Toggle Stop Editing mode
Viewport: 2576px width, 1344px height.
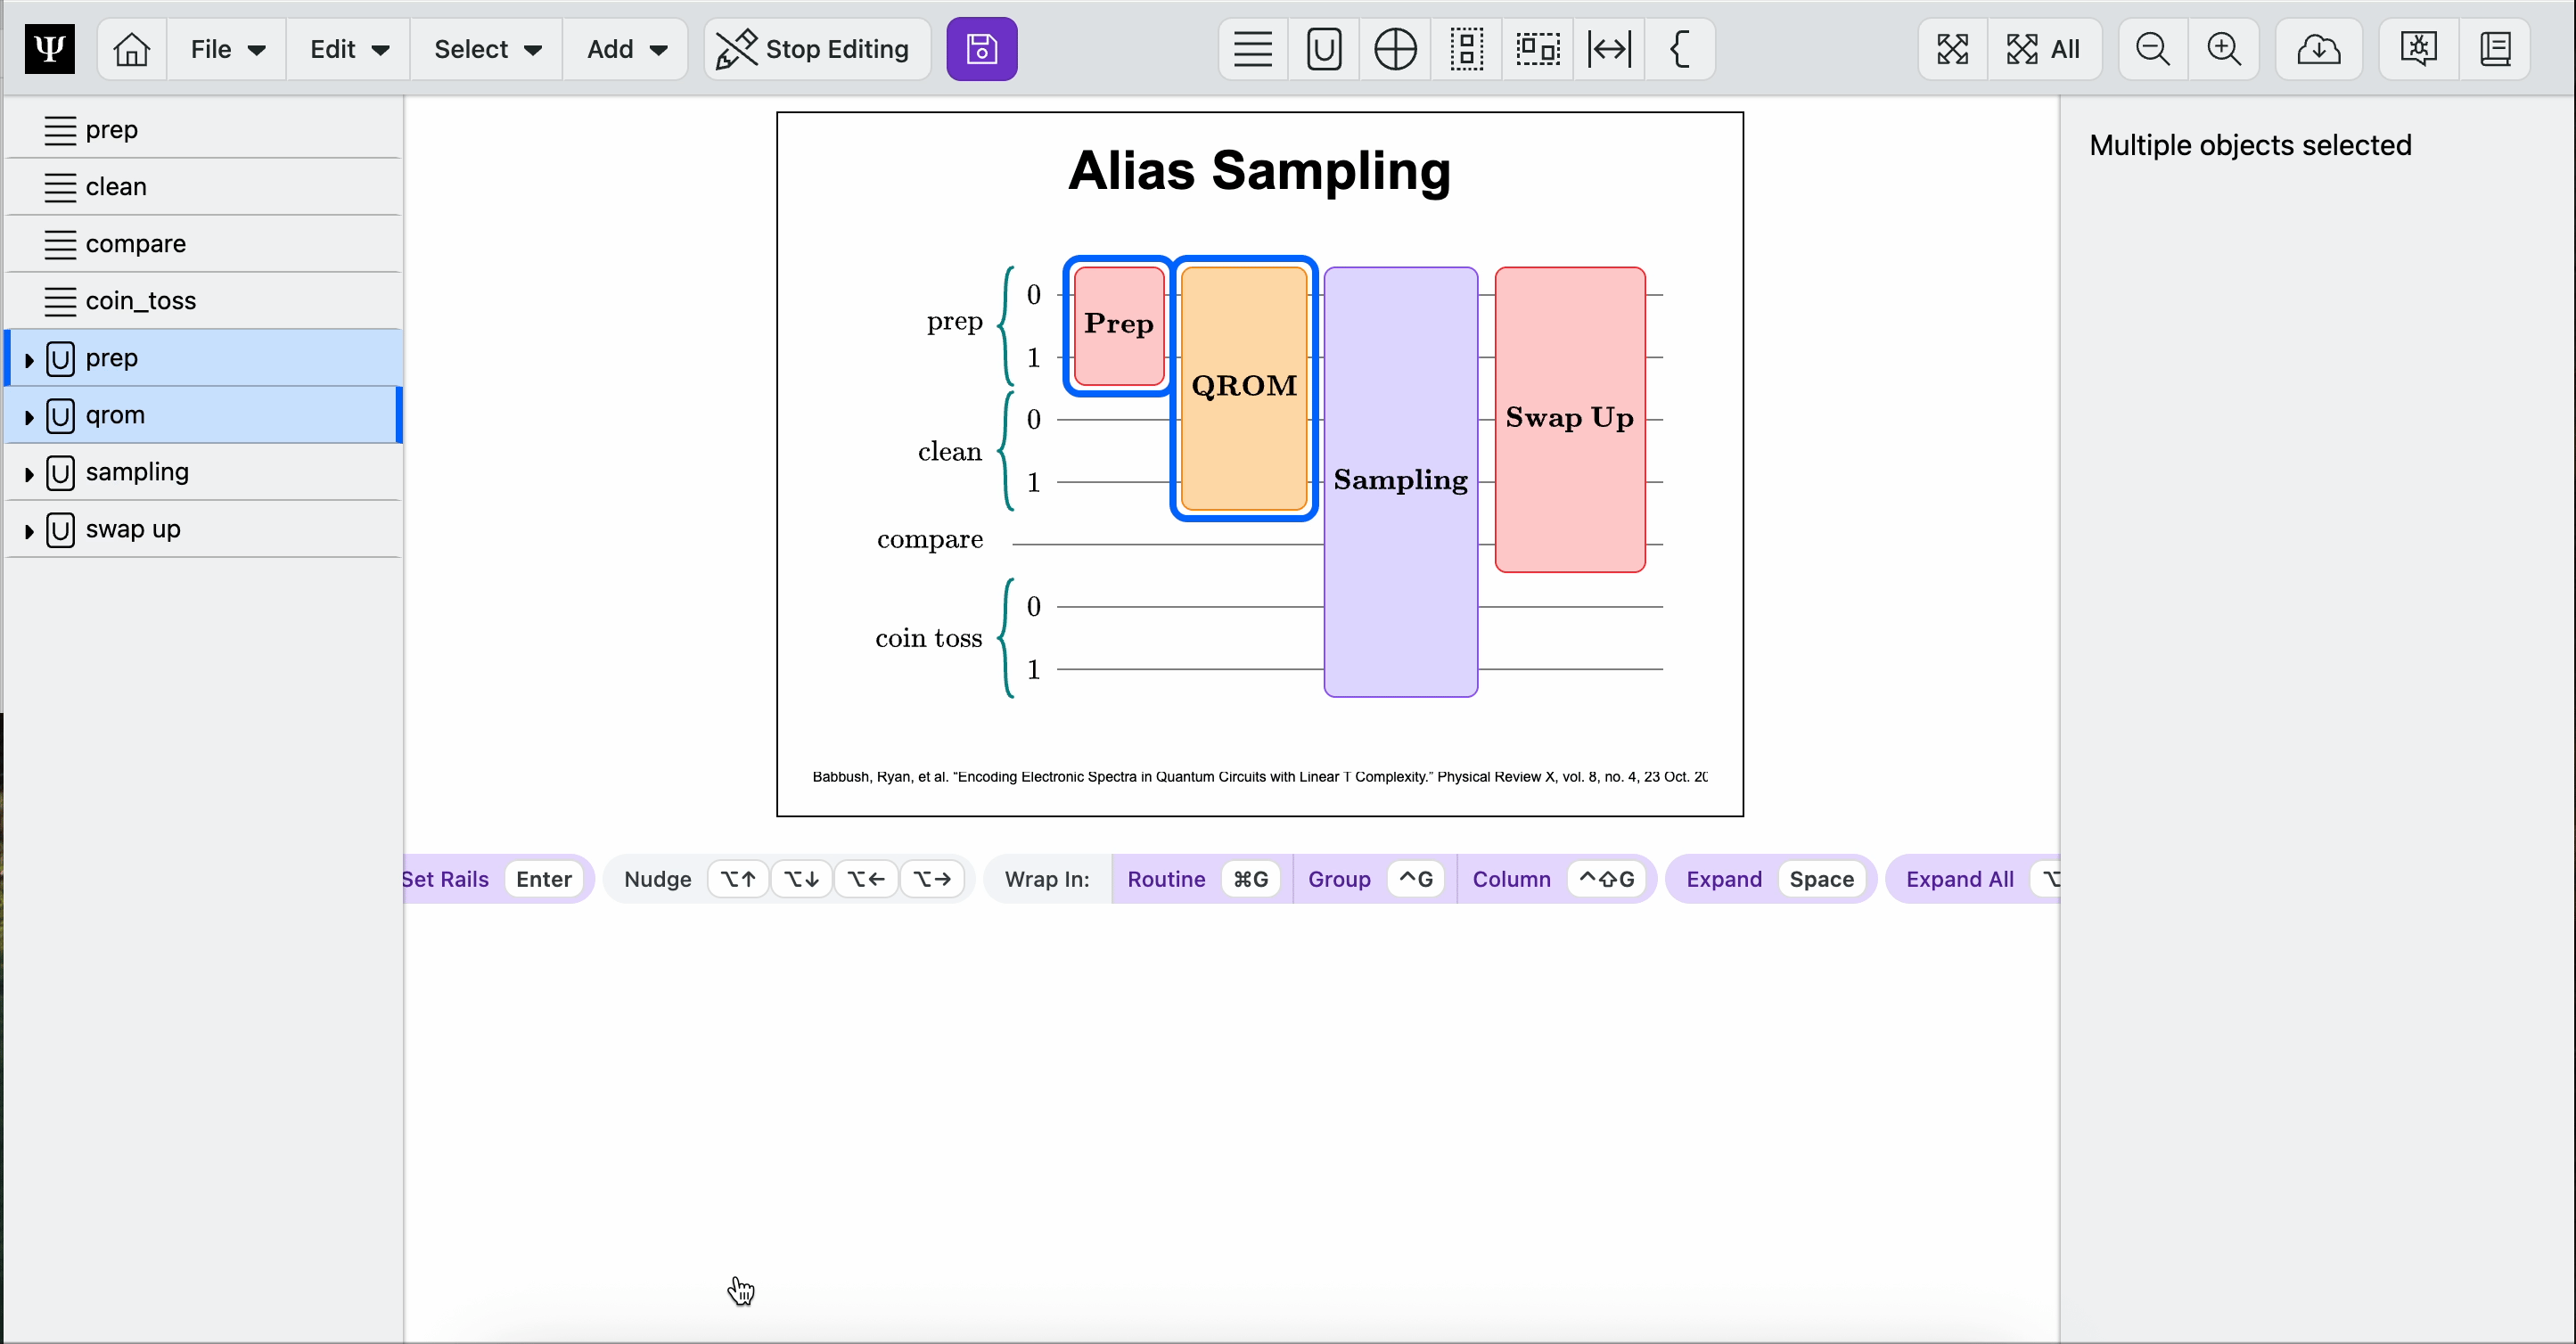(816, 49)
